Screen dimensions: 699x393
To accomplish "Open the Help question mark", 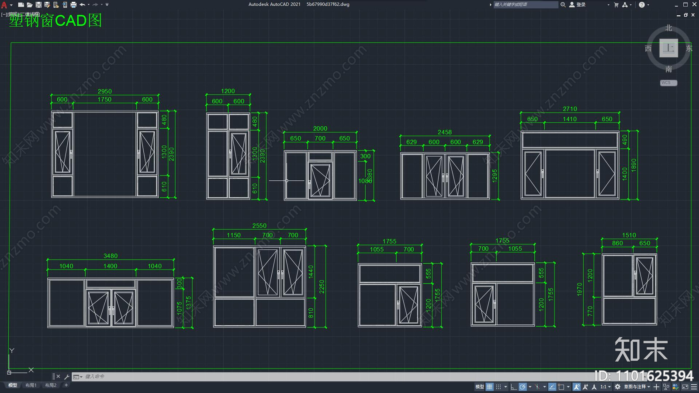I will 642,5.
